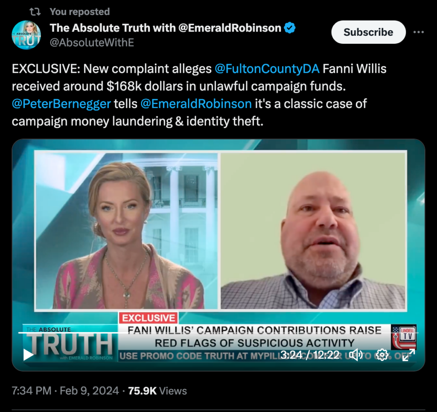Seek along the video progress bar
Viewport: 437px width, 412px height.
point(218,332)
